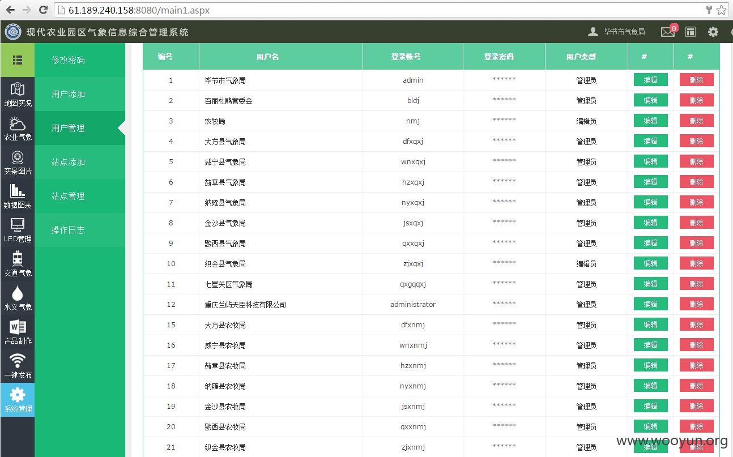This screenshot has height=457, width=733.
Task: Edit the 金沙县气象局 jsxqxj user
Action: coord(650,223)
